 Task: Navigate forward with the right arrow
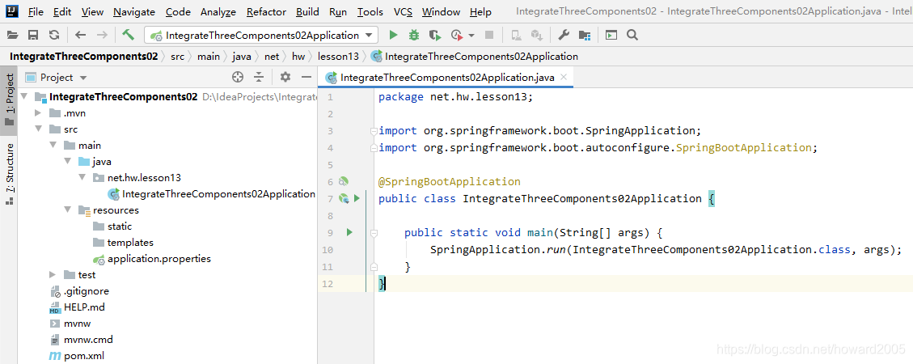[x=101, y=36]
